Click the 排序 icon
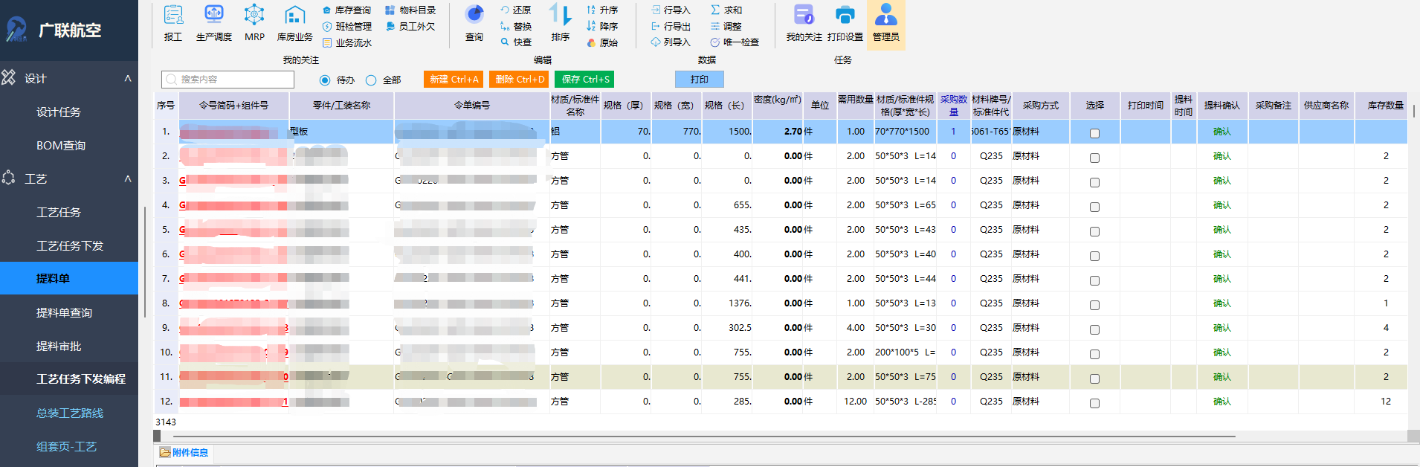The height and width of the screenshot is (467, 1420). click(561, 23)
